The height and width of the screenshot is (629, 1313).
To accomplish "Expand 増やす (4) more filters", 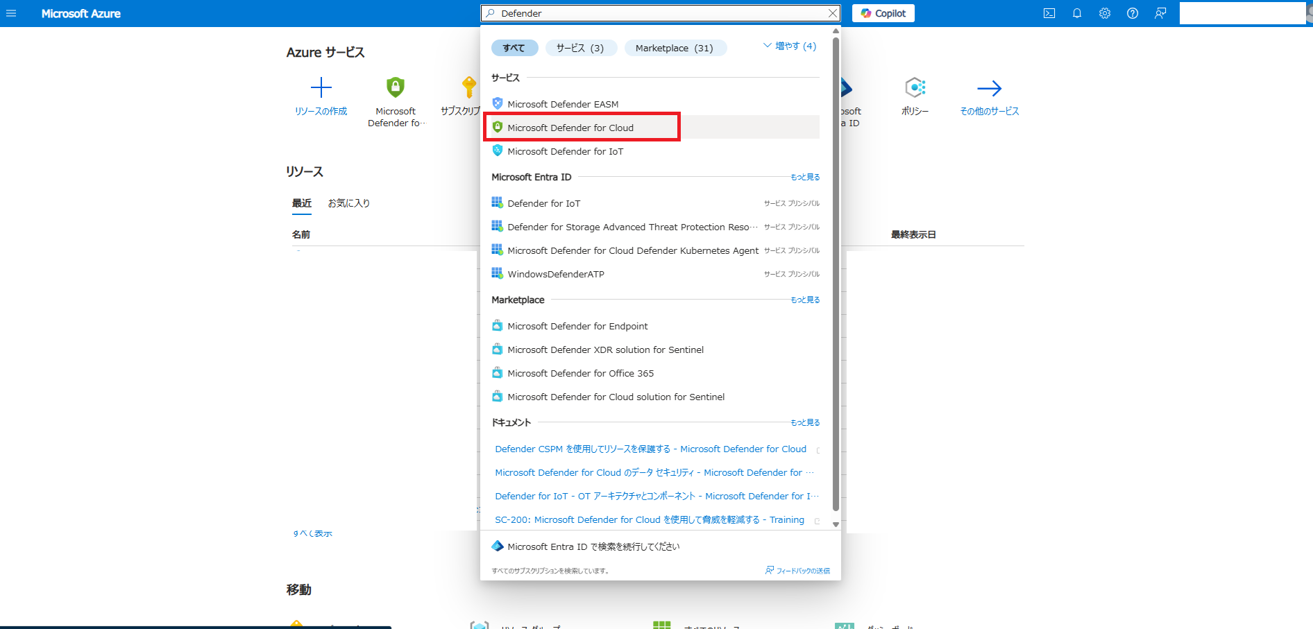I will point(790,46).
